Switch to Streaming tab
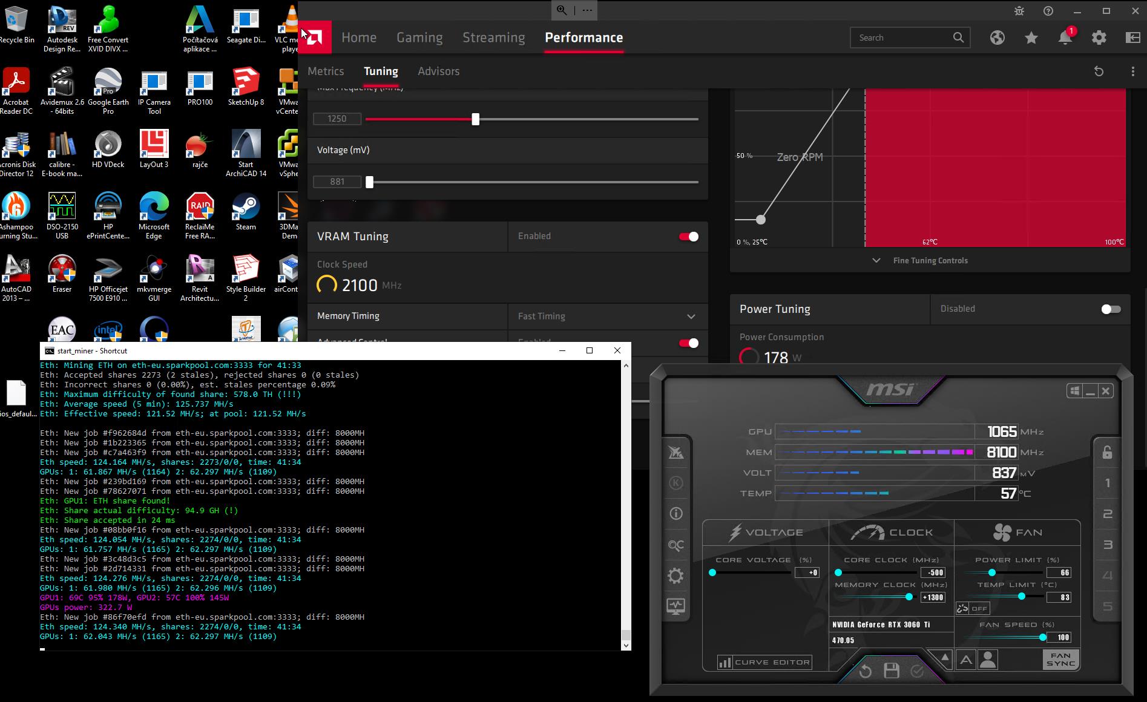The width and height of the screenshot is (1147, 702). pos(493,38)
